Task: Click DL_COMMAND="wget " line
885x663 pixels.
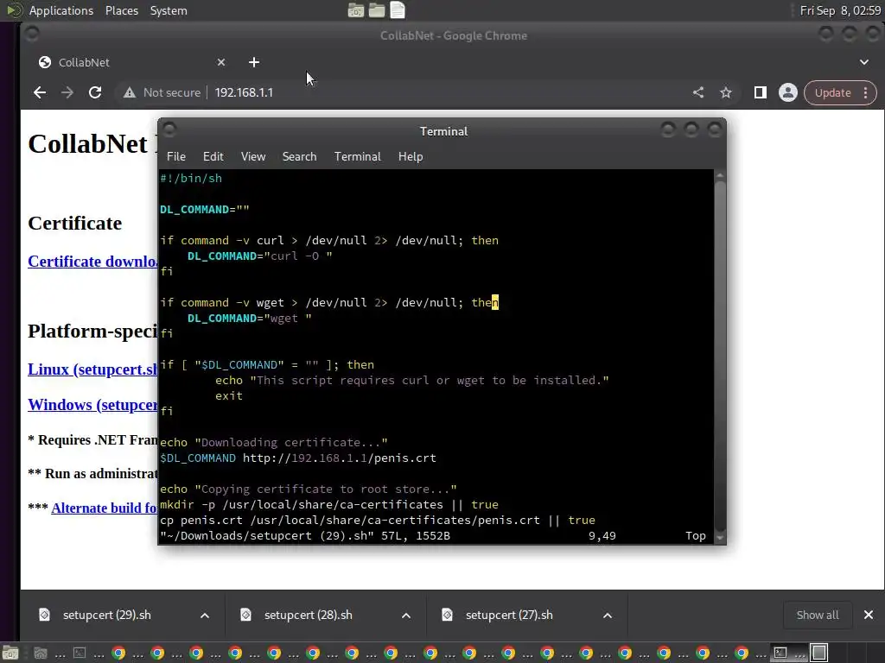Action: click(x=250, y=318)
